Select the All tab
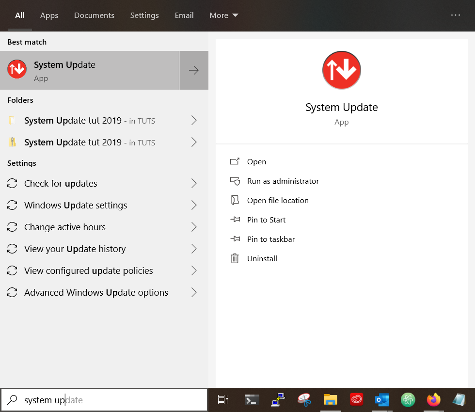 pos(20,16)
